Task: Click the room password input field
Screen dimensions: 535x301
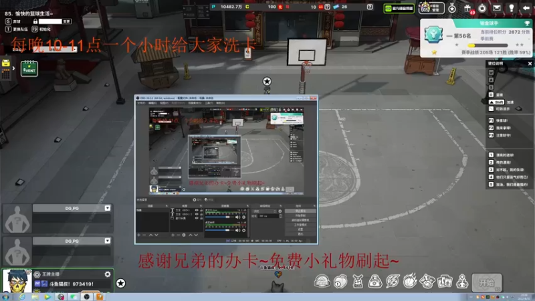Action: click(x=49, y=21)
